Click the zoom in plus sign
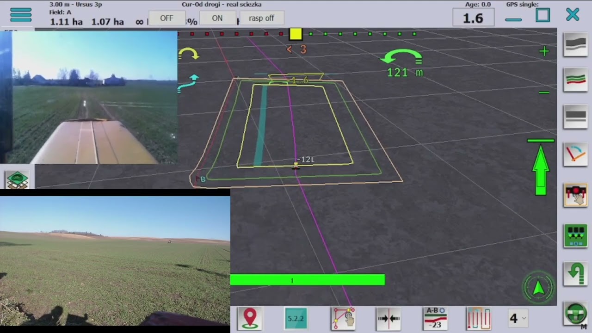Screen dimensions: 592x333 (544, 51)
